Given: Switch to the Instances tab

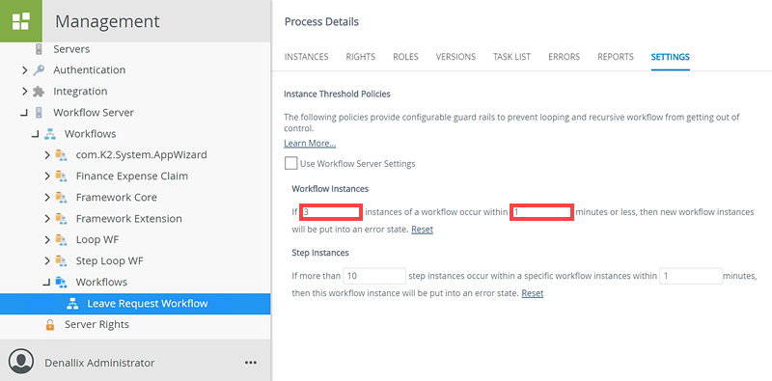Looking at the screenshot, I should (306, 57).
